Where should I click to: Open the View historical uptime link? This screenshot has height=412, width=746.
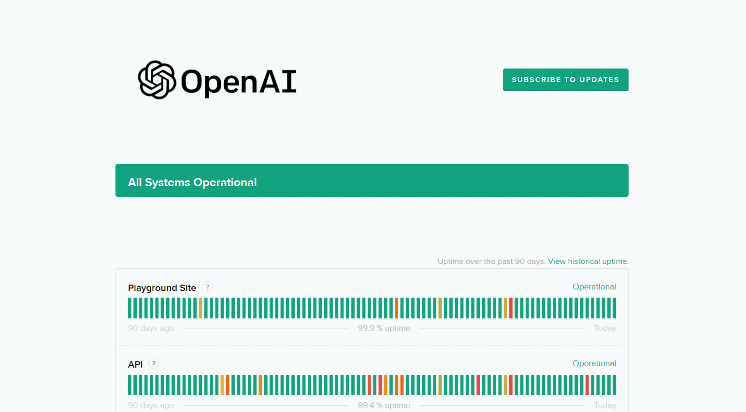[588, 261]
